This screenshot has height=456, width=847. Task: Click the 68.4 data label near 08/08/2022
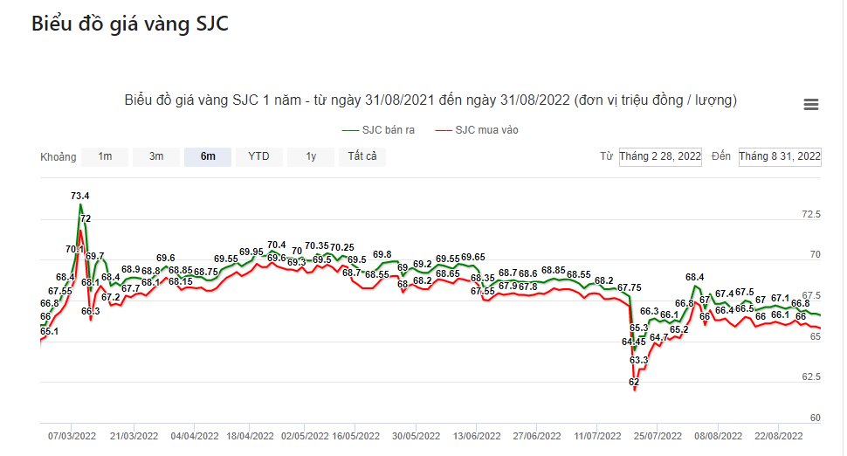coord(695,277)
